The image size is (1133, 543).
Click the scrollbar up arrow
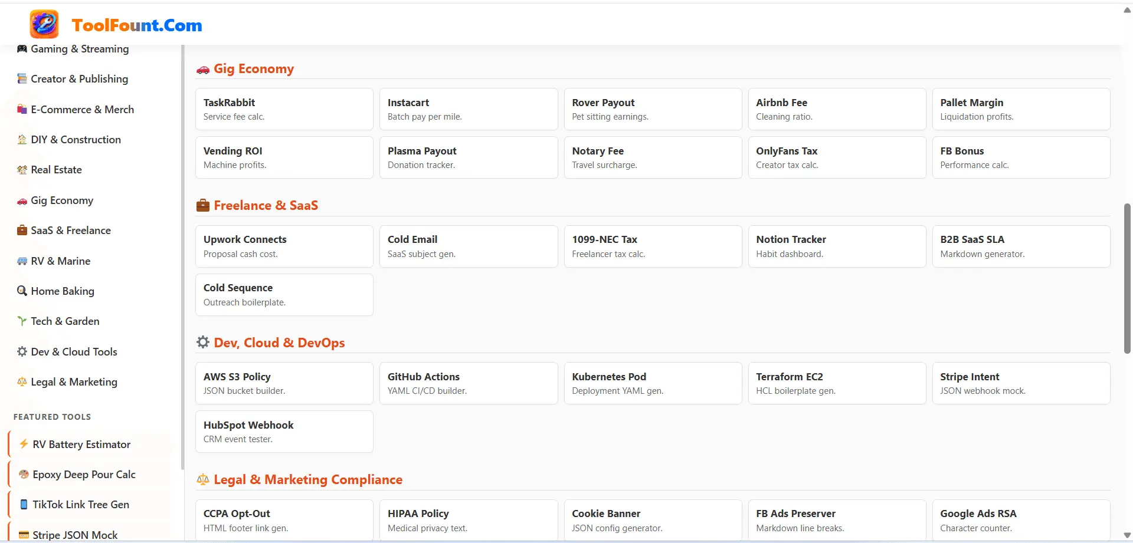click(x=1127, y=10)
